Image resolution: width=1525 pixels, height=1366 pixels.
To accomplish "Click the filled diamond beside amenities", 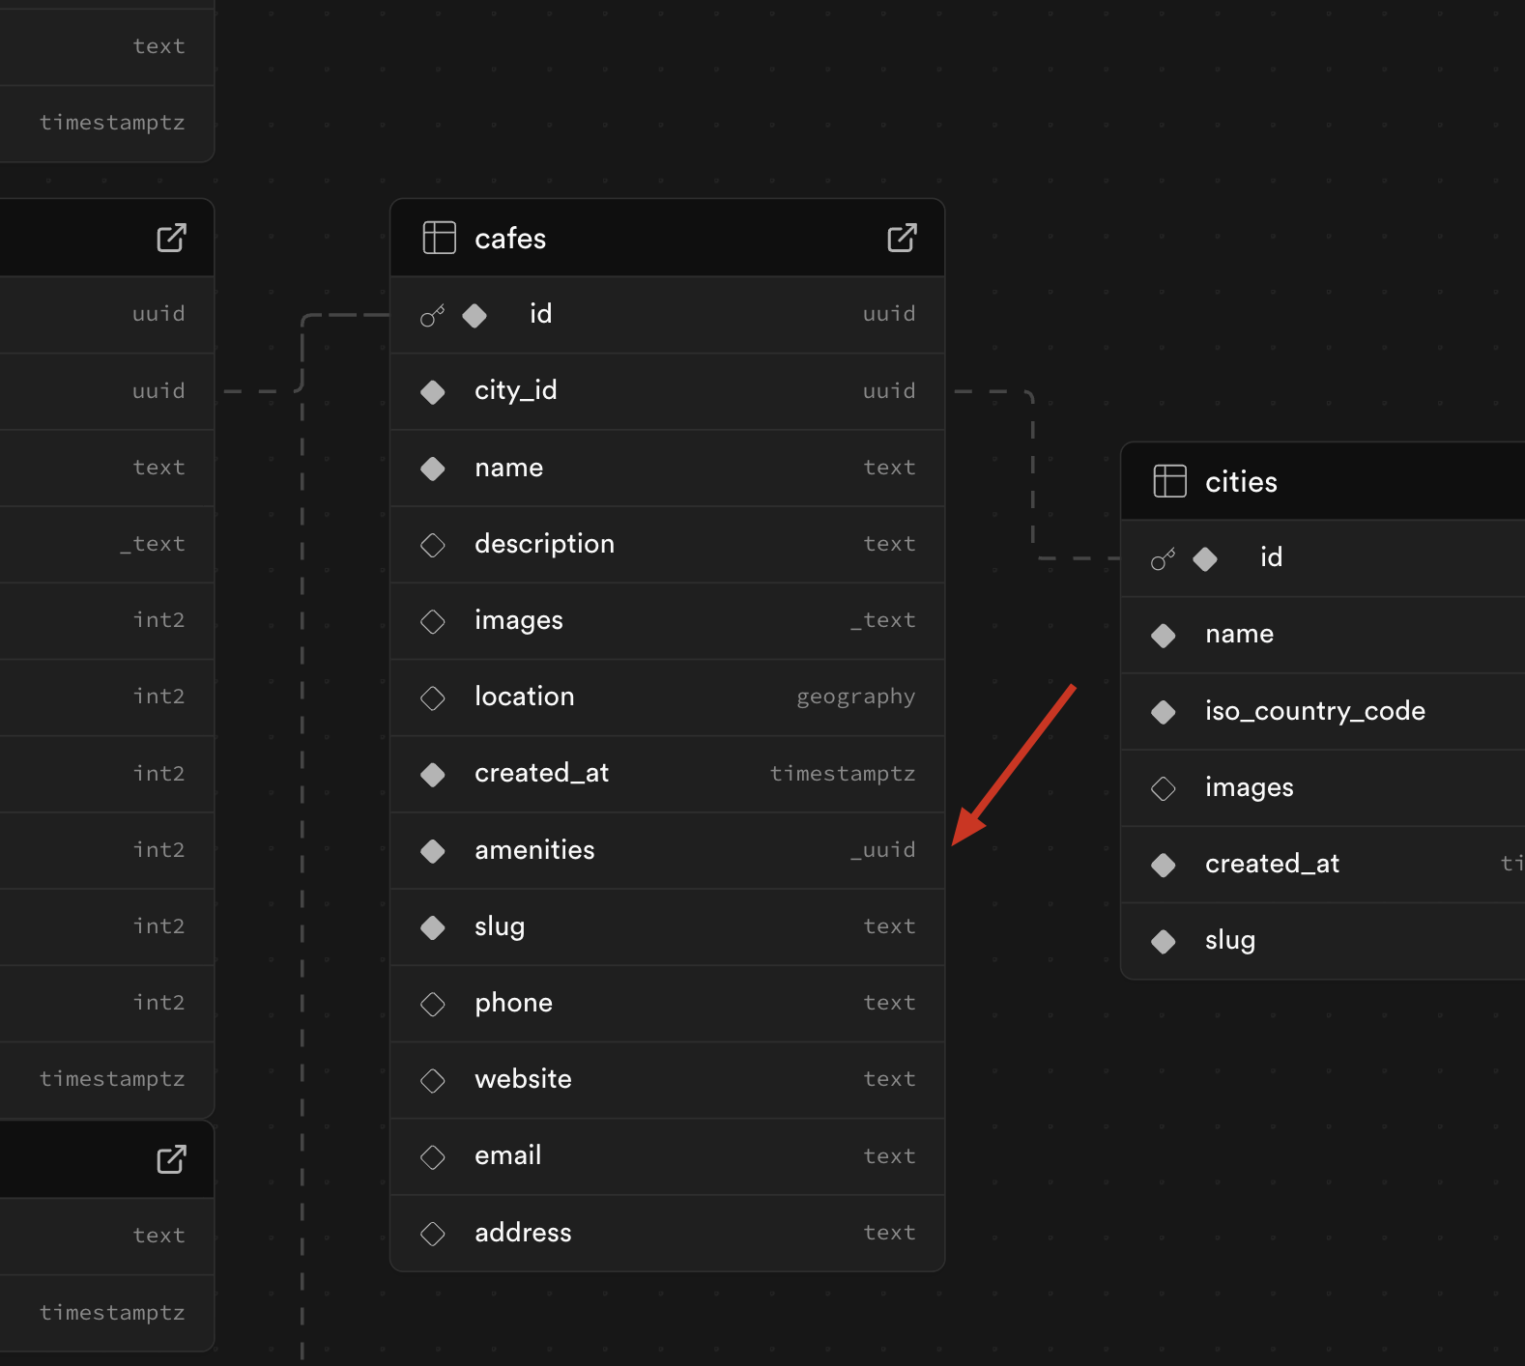I will (x=433, y=850).
